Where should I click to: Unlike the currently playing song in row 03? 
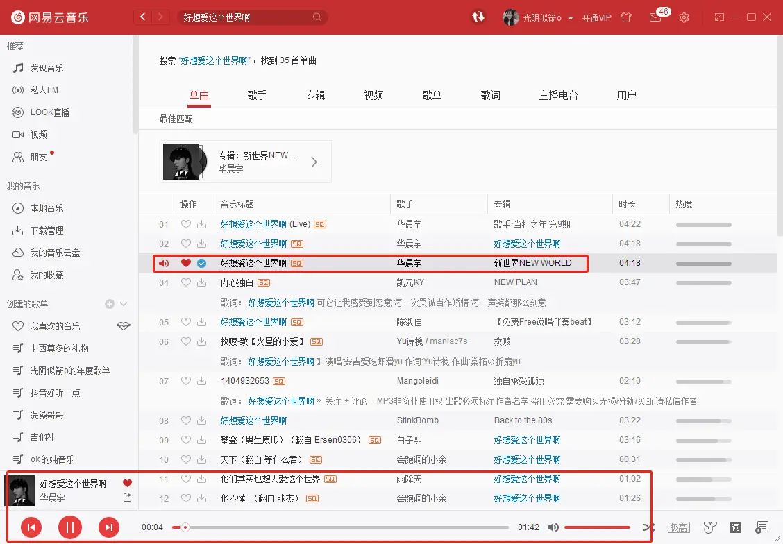(186, 263)
